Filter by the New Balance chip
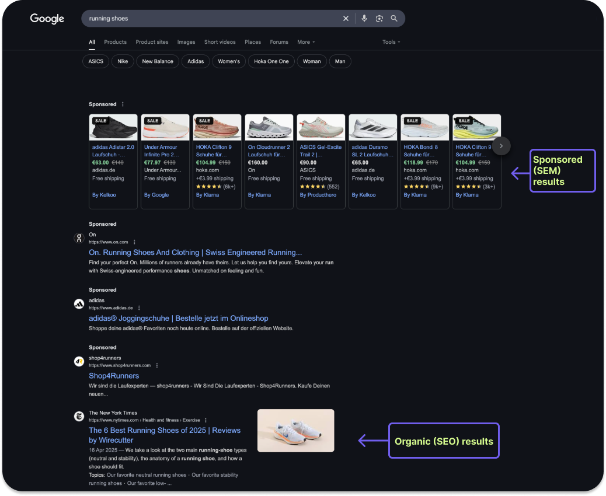606x496 pixels. (x=158, y=61)
